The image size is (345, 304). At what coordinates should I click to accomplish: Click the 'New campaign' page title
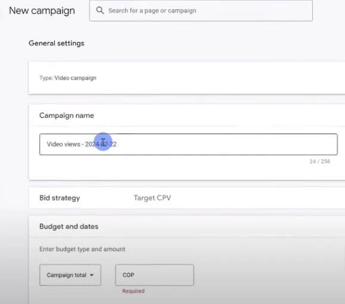click(x=42, y=11)
